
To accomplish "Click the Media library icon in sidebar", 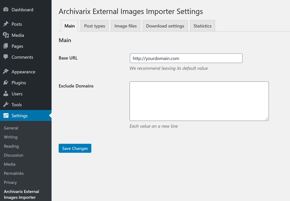I will (6, 35).
